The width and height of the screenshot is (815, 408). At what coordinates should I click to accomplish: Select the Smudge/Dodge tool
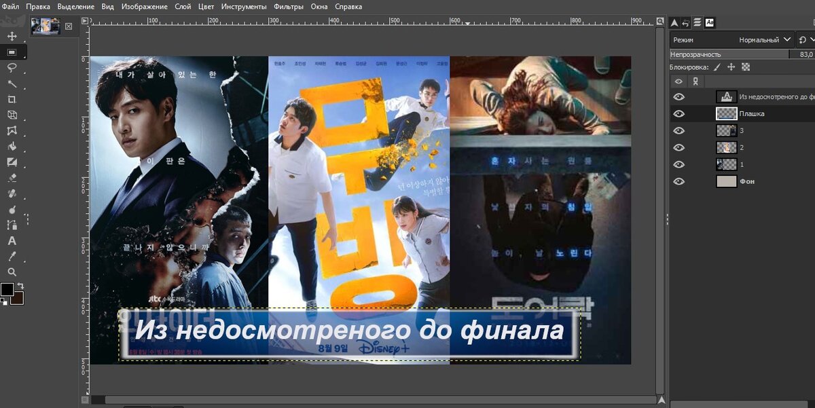(x=12, y=209)
